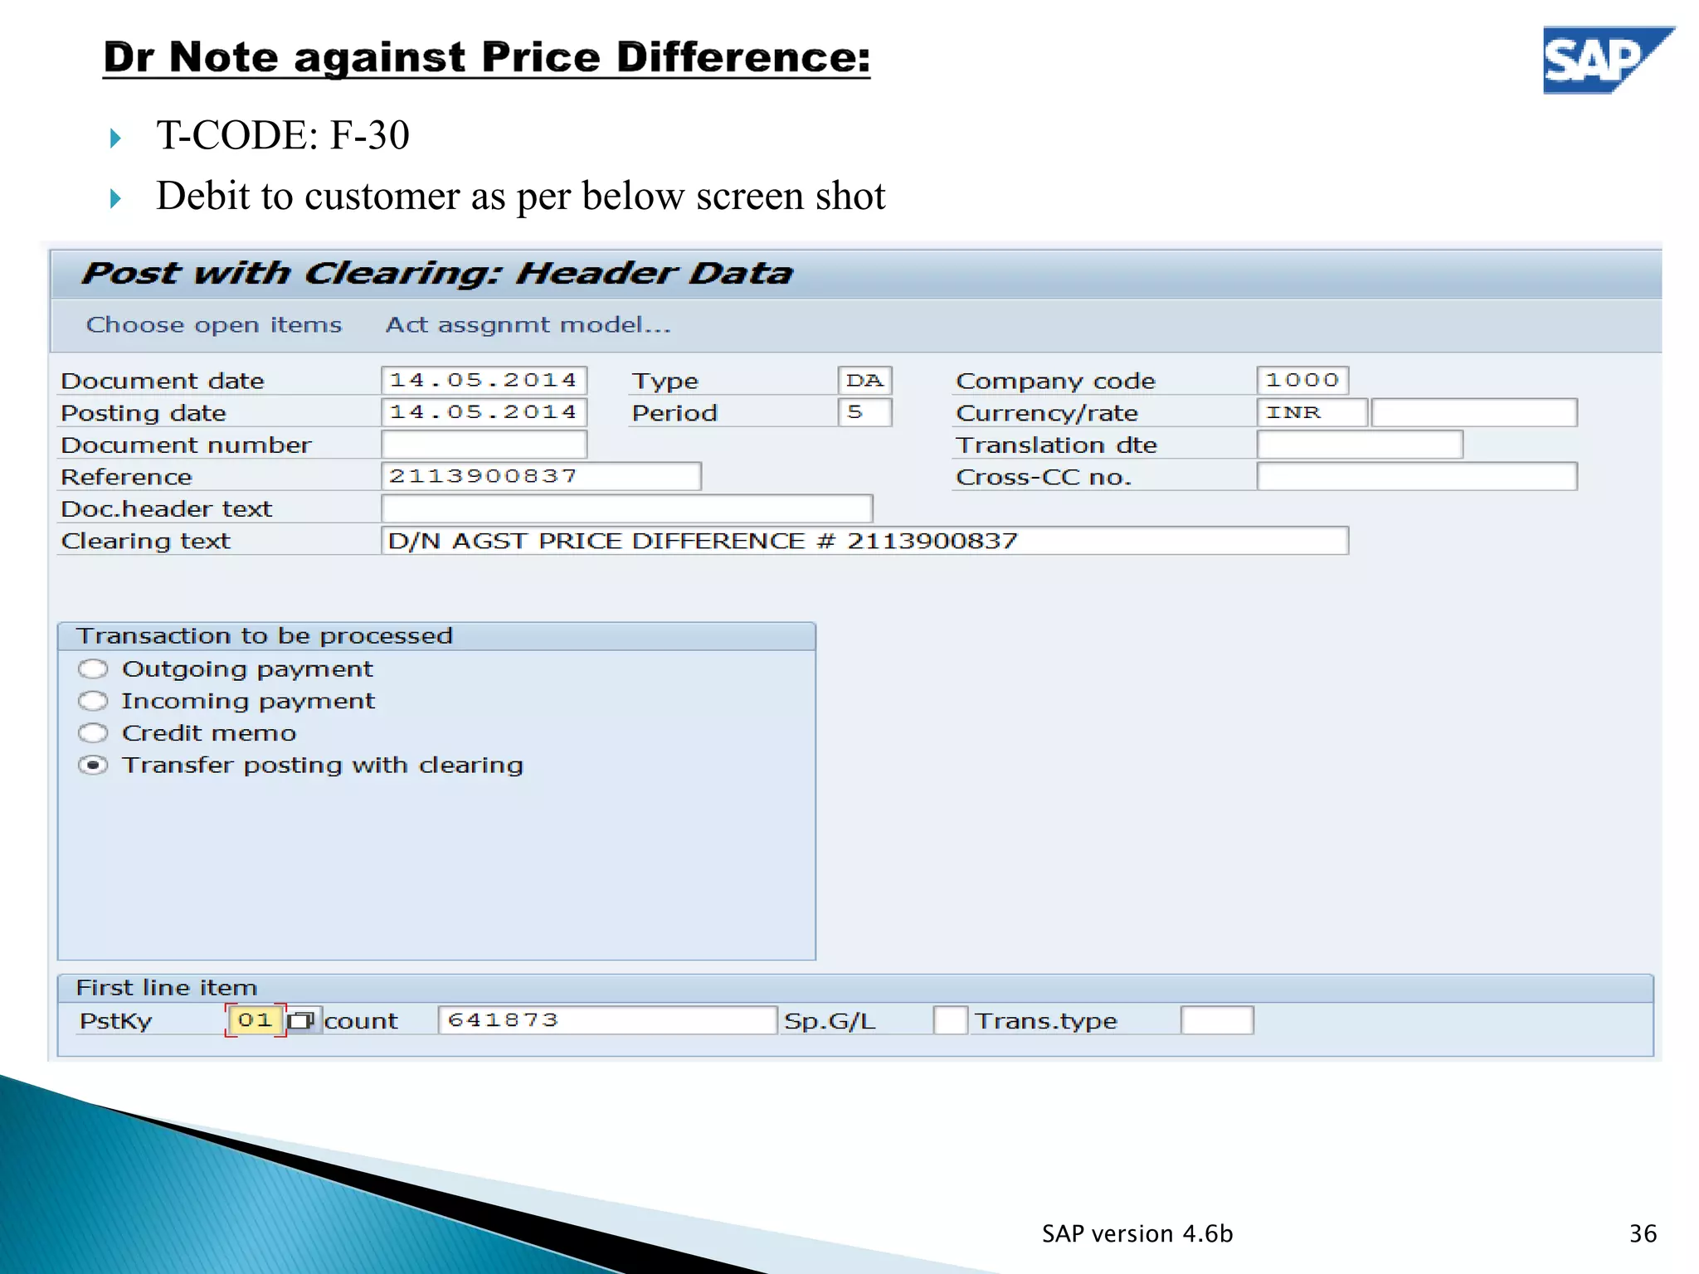1699x1274 pixels.
Task: Click the SAP logo in the corner
Action: pos(1609,60)
